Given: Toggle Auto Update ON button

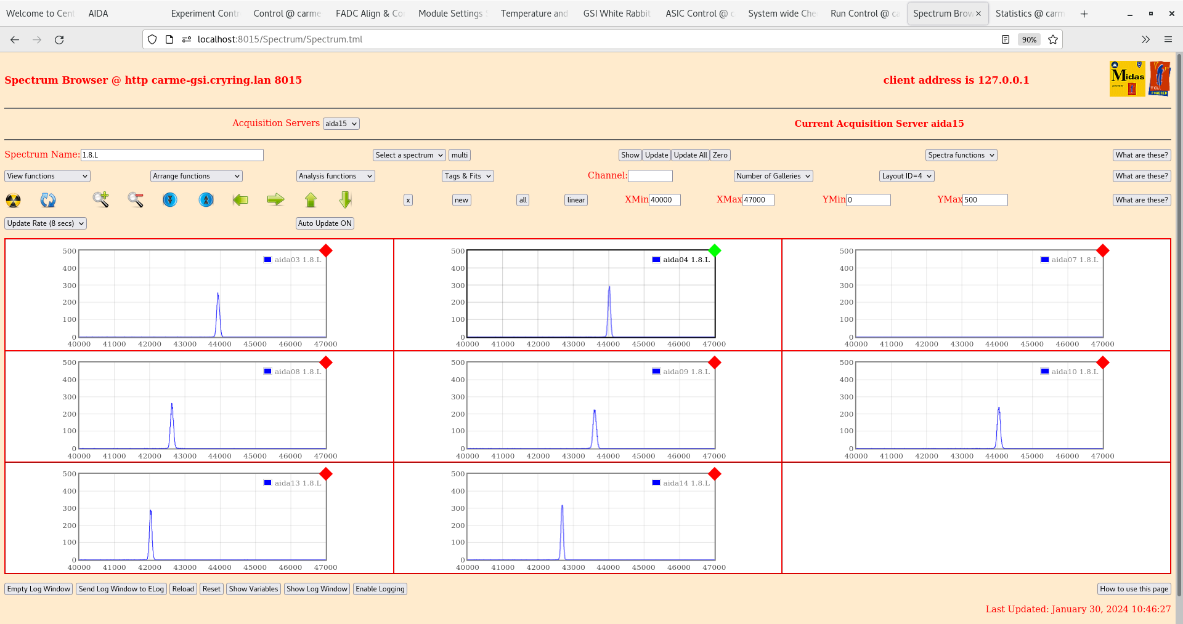Looking at the screenshot, I should click(x=325, y=223).
